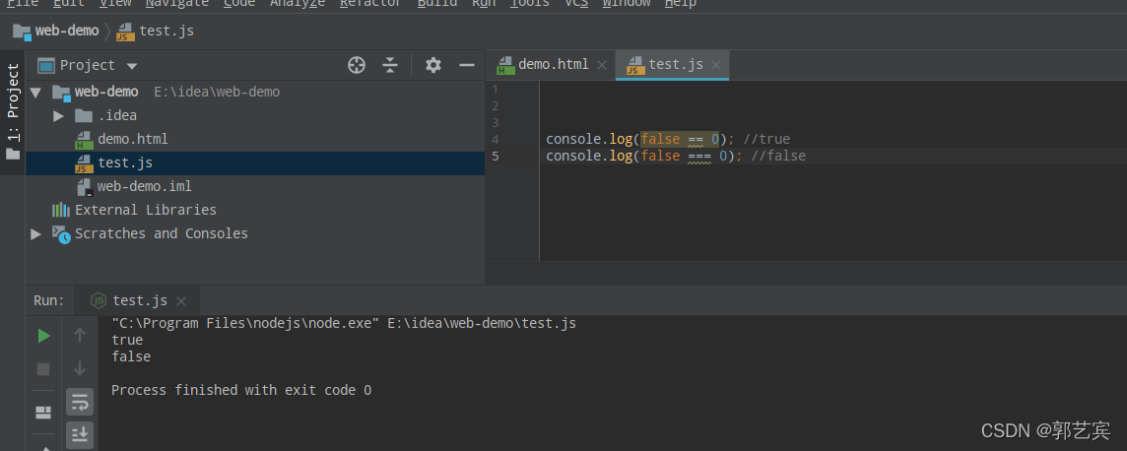The width and height of the screenshot is (1127, 451).
Task: Click 'true' in the console output
Action: [x=127, y=341]
